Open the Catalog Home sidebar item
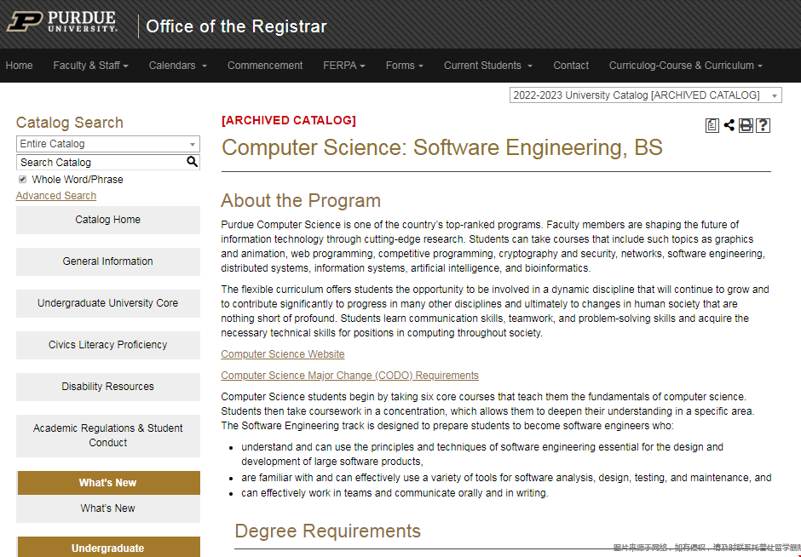The width and height of the screenshot is (801, 557). pyautogui.click(x=107, y=220)
